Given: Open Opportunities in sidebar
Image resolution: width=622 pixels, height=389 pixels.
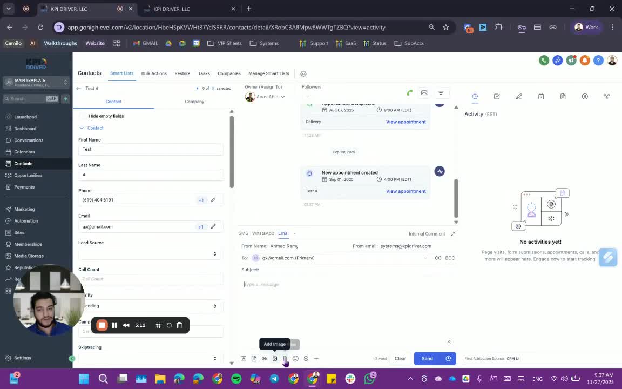Looking at the screenshot, I should [28, 176].
